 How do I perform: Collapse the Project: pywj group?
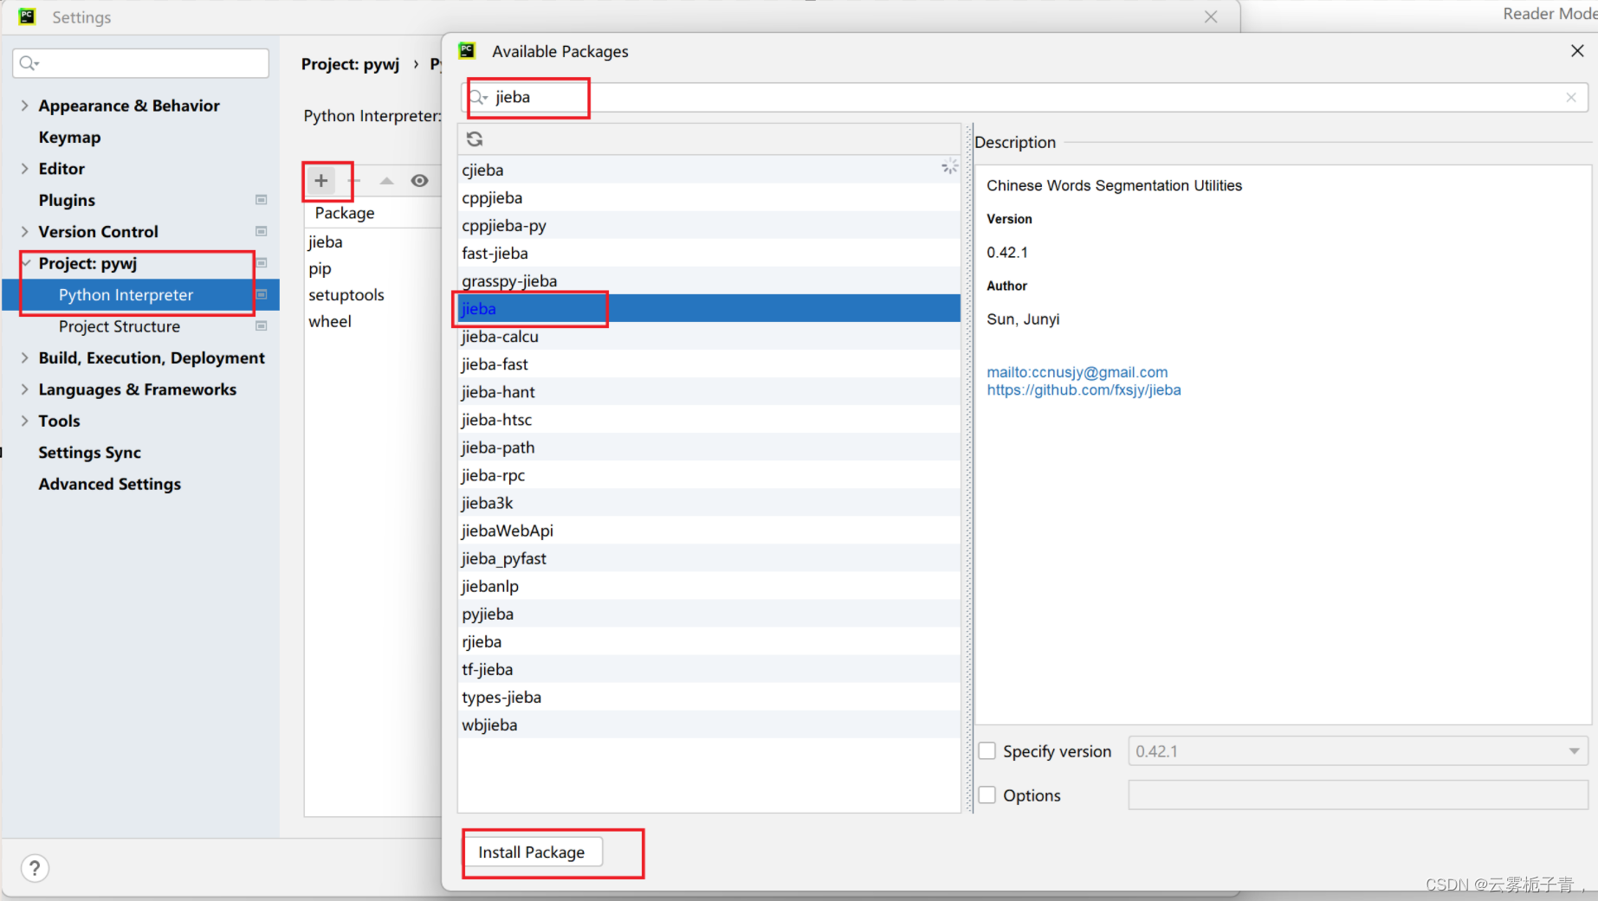click(26, 263)
